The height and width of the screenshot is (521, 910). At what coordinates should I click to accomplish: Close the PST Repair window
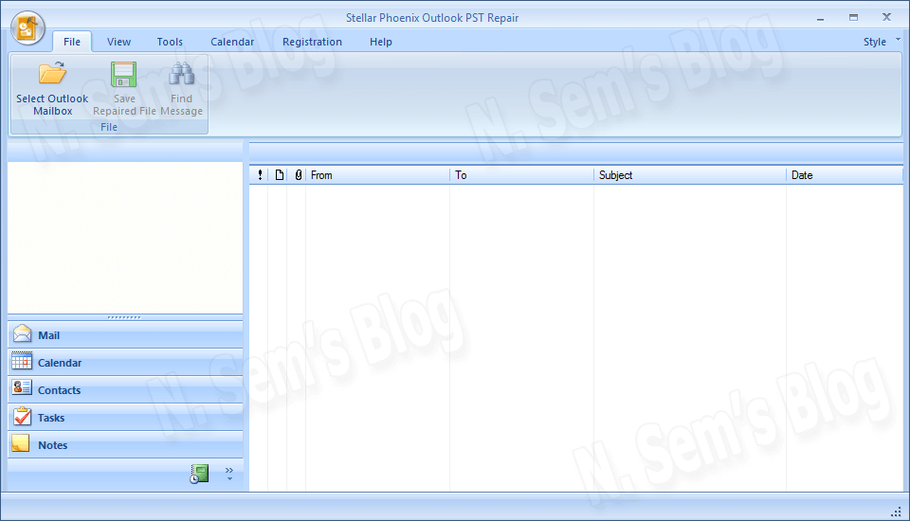click(x=886, y=17)
